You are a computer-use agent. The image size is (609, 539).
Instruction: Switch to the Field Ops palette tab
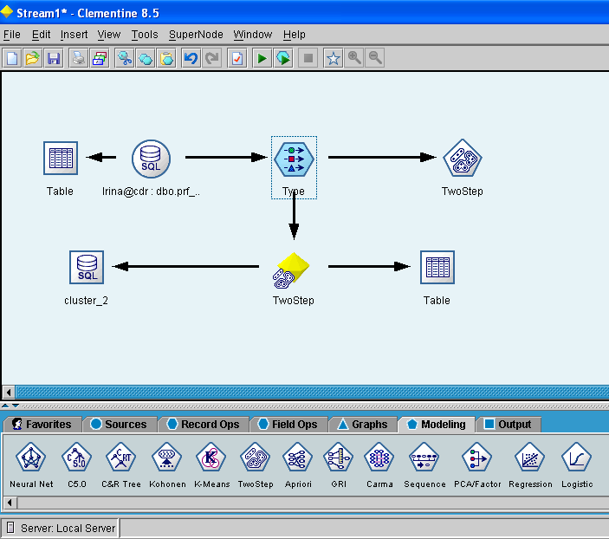(288, 425)
